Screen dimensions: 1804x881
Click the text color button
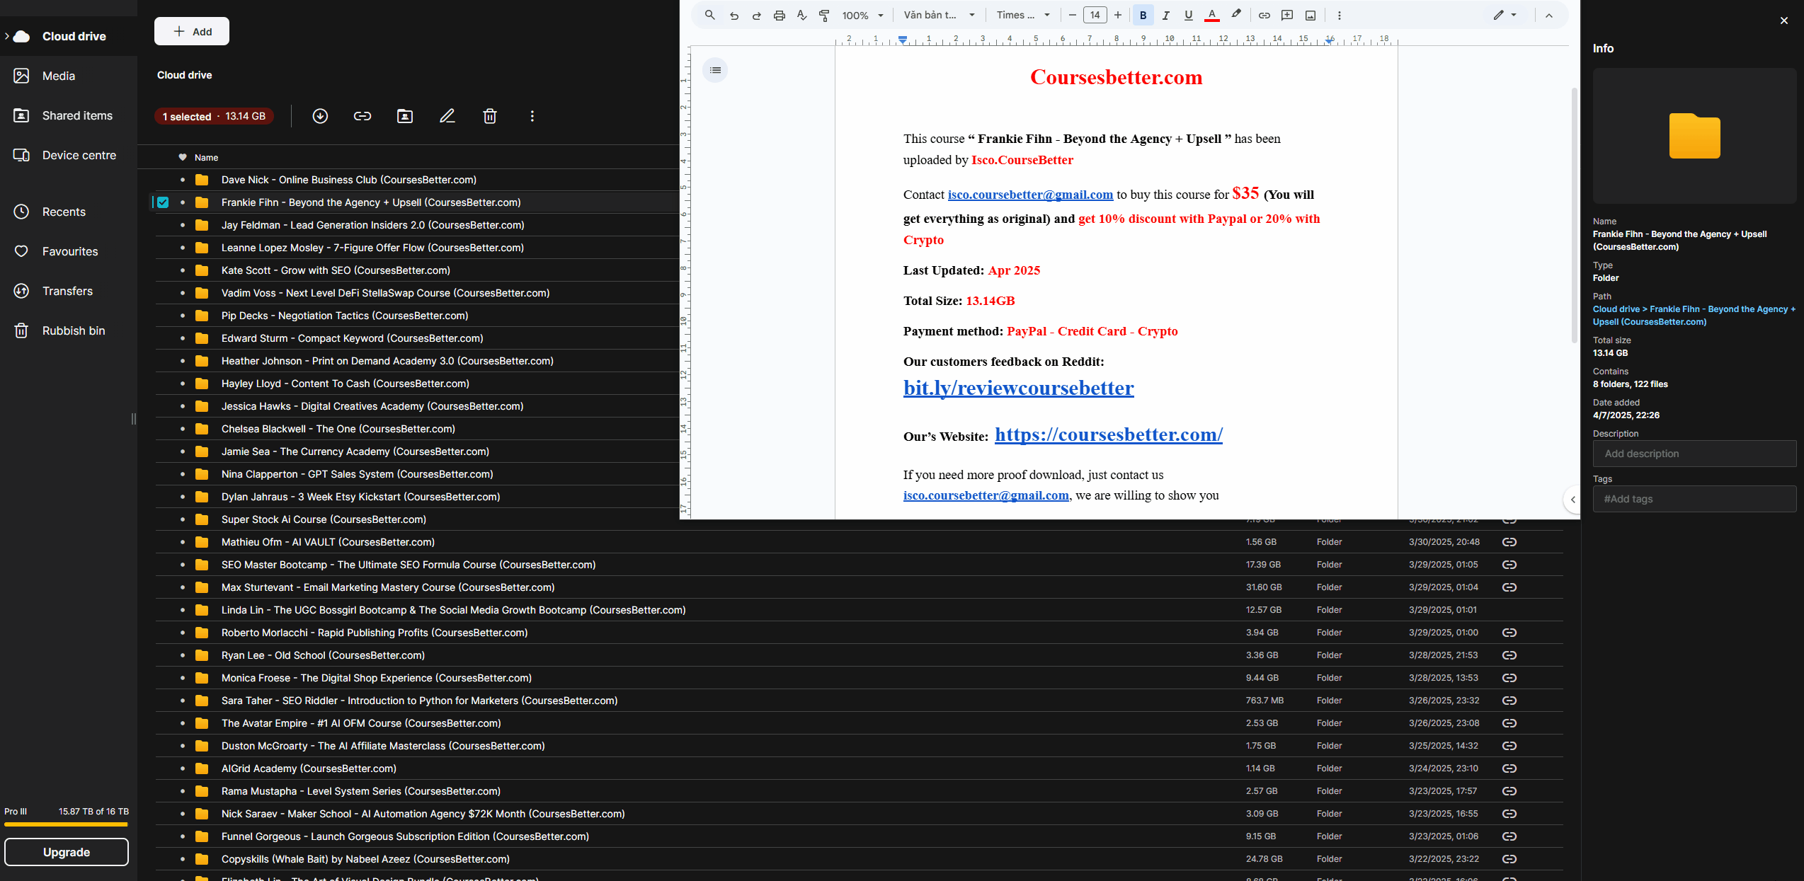pos(1212,16)
